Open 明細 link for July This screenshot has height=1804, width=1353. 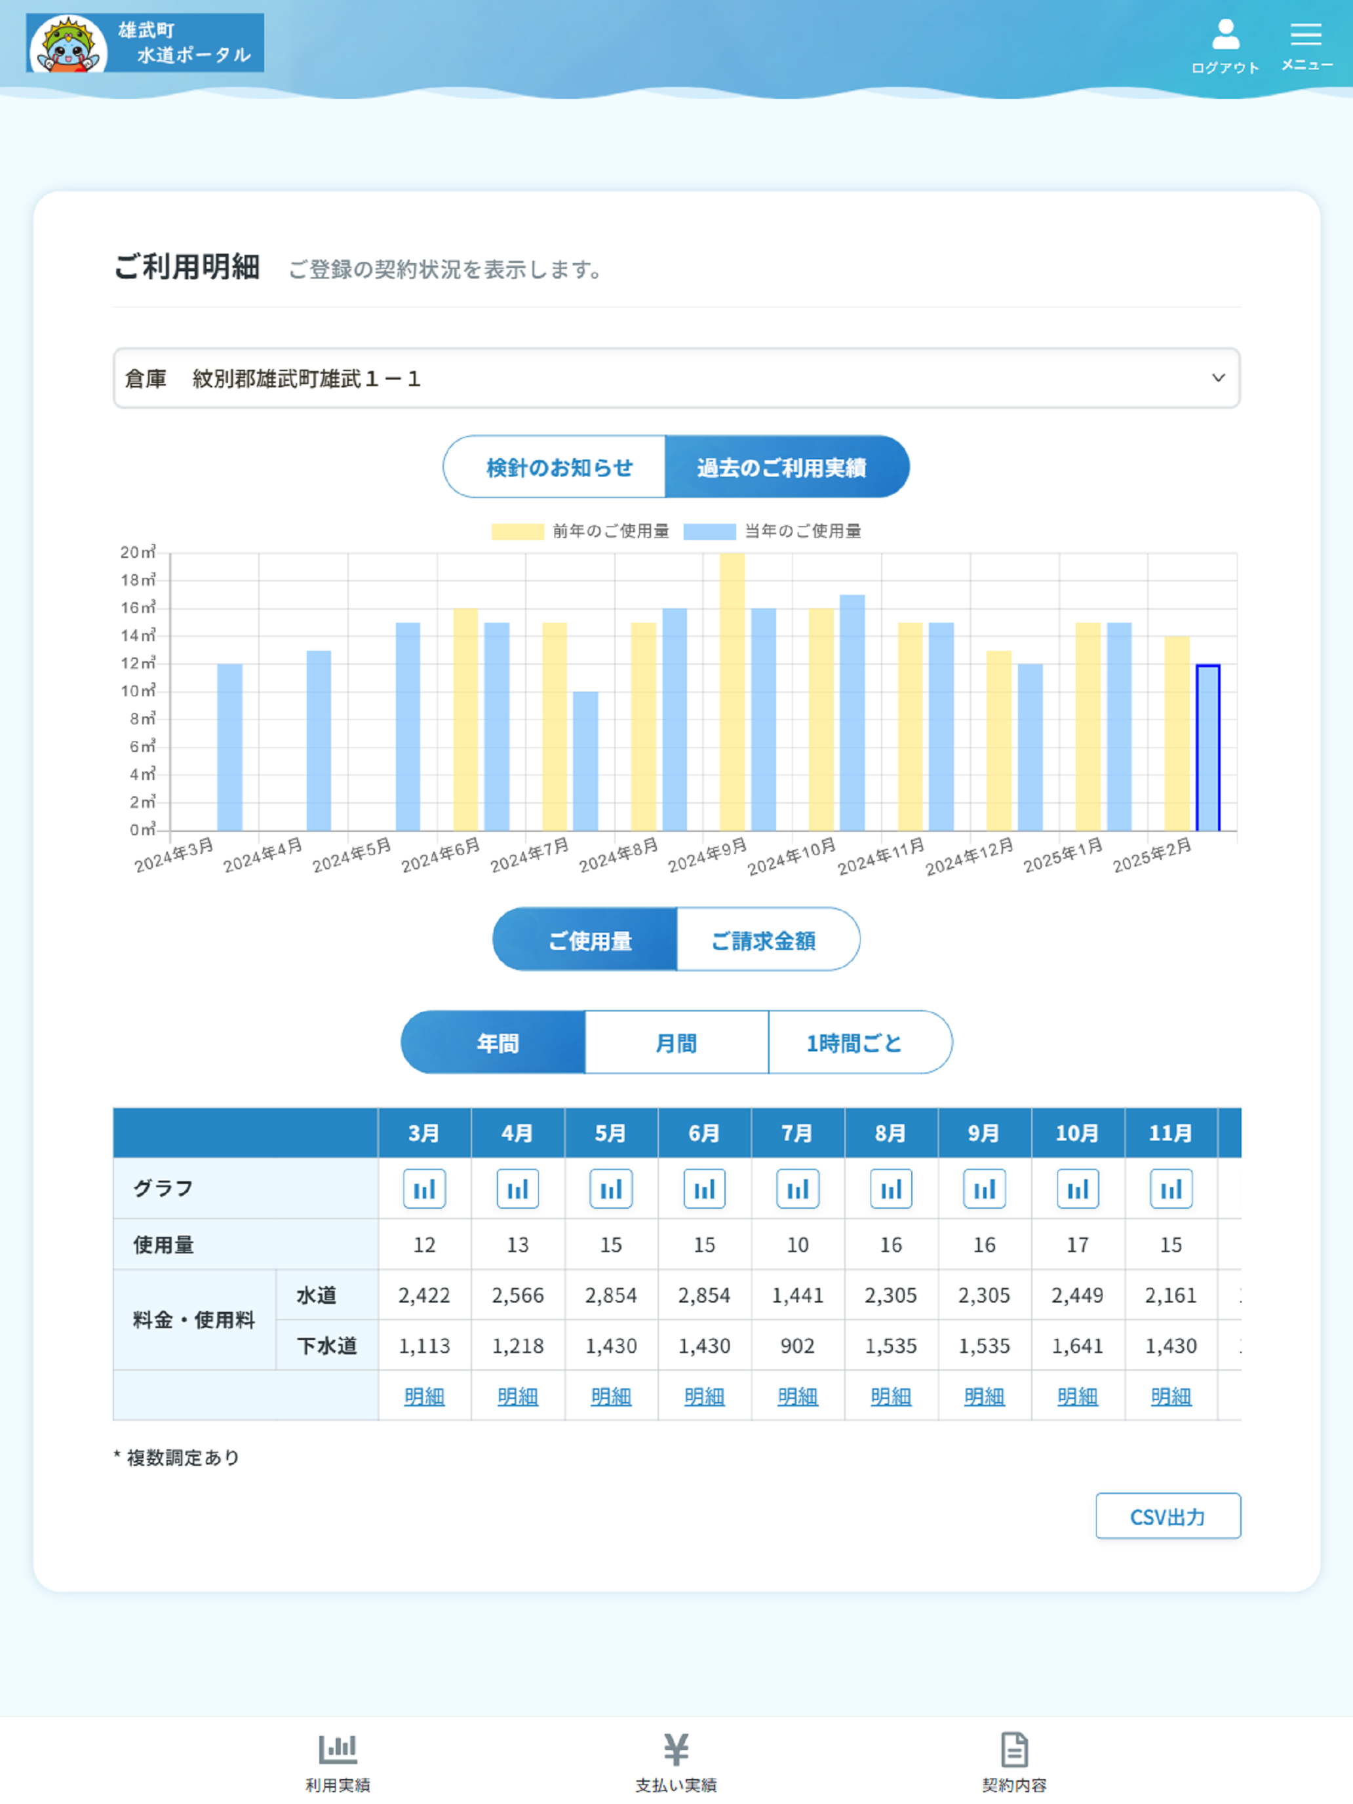[798, 1396]
